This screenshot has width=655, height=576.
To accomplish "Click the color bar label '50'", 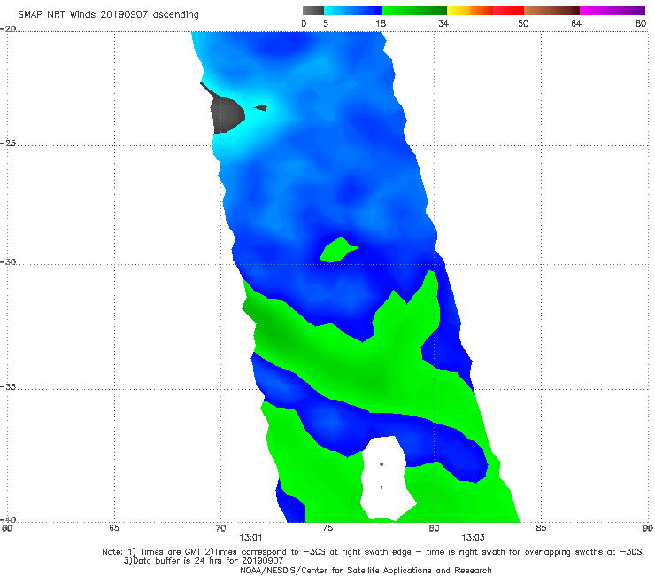I will 523,23.
